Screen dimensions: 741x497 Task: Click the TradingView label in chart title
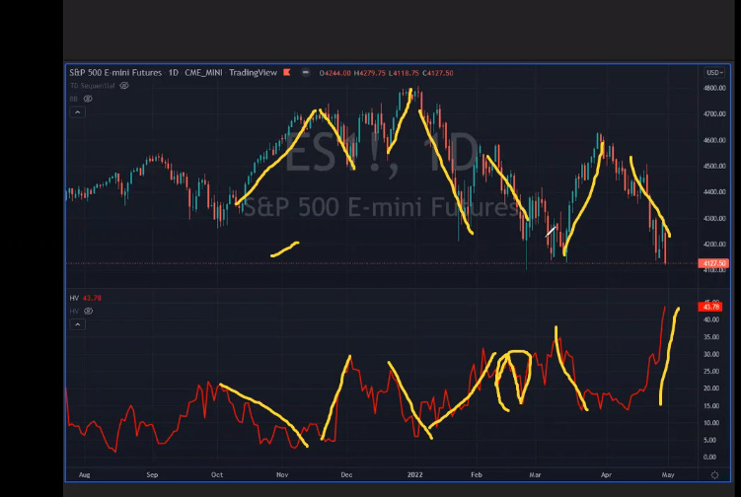click(253, 72)
